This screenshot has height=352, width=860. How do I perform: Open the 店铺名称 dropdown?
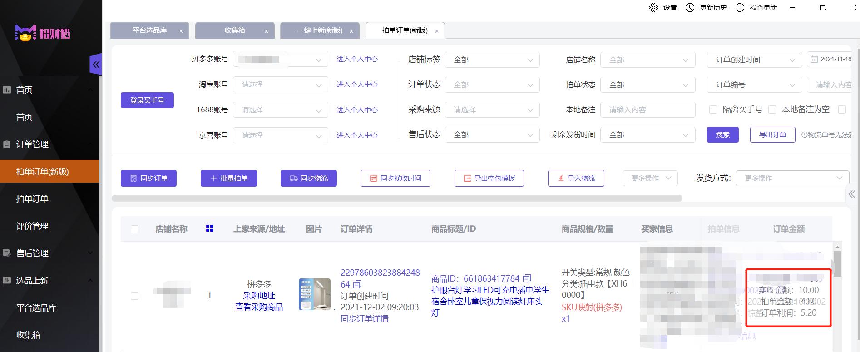click(x=648, y=59)
